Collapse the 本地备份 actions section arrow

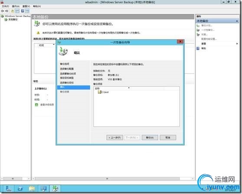[237, 21]
